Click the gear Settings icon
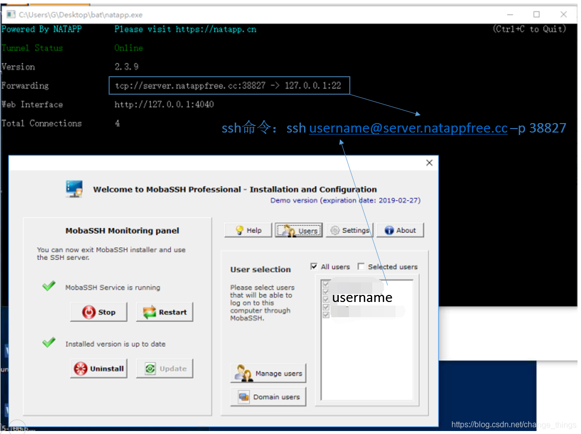581x434 pixels. tap(335, 230)
